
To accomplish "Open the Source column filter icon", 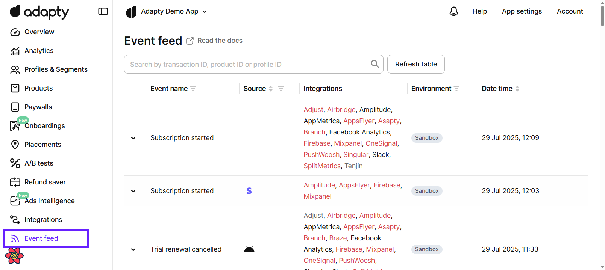I will [281, 89].
